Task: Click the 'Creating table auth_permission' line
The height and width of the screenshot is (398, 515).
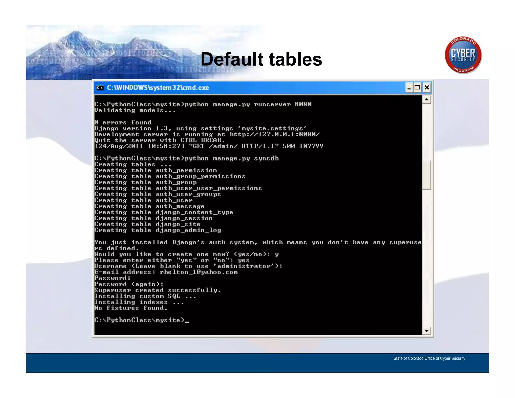Action: [156, 171]
